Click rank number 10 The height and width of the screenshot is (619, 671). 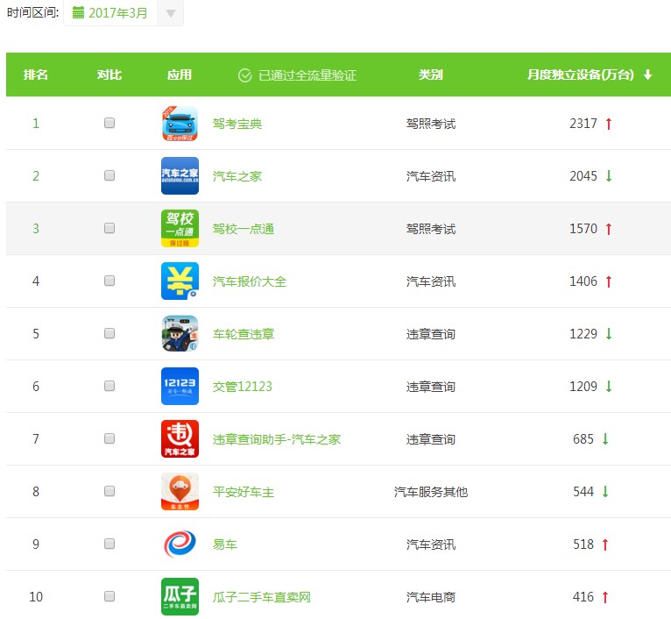coord(36,597)
